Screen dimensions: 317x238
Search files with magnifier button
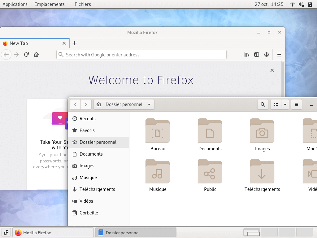(263, 104)
